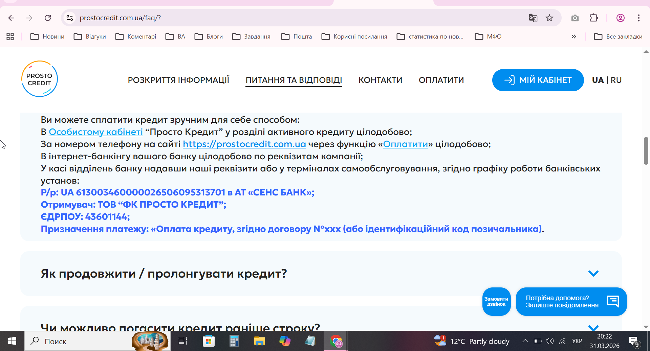650x351 pixels.
Task: Open the notepad app on taskbar
Action: click(x=310, y=341)
